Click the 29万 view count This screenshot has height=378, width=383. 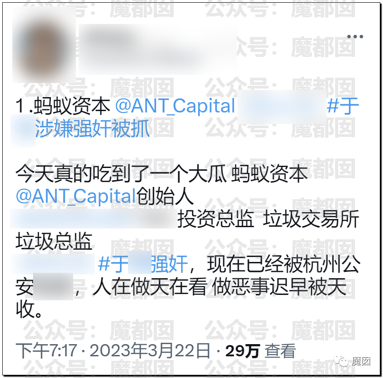[242, 351]
